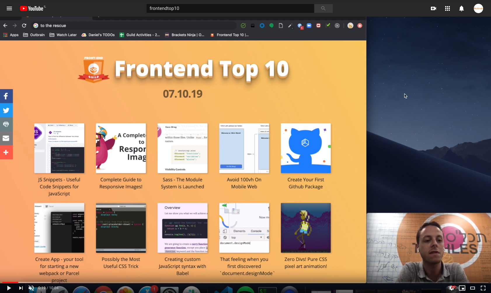Go to the YouTube home logo

(32, 8)
